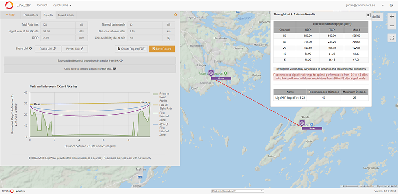Screen dimensions: 398x194
Task: Open the Saved Links tab
Action: tap(66, 15)
